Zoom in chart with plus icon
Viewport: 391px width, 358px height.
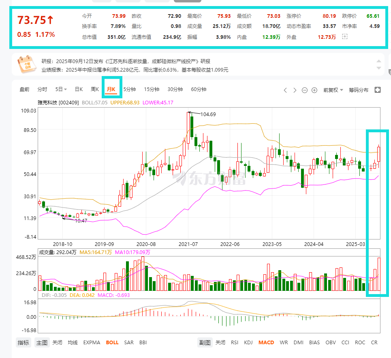click(x=314, y=90)
